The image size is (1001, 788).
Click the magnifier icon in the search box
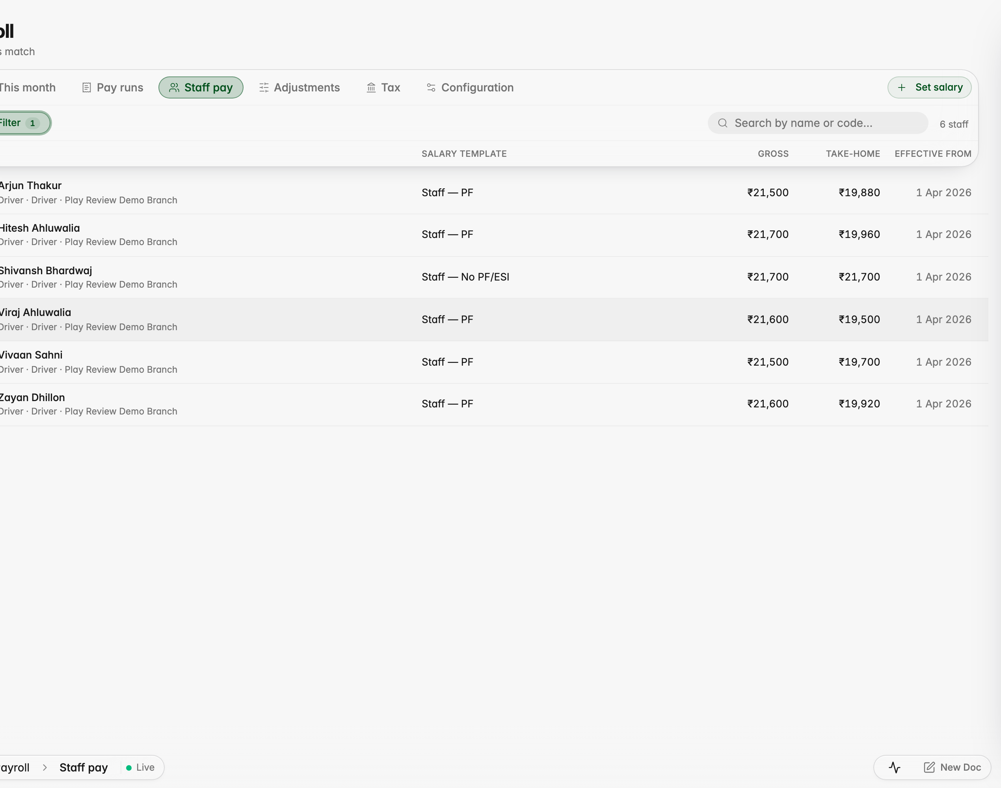[723, 123]
